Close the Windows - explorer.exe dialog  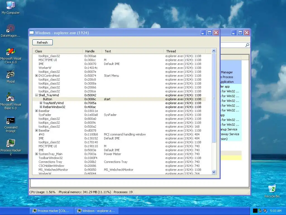coord(216,33)
